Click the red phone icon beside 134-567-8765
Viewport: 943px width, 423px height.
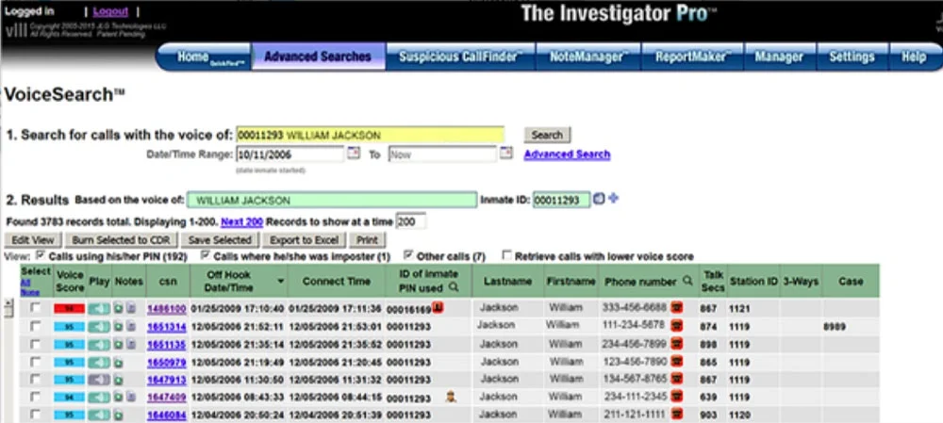click(677, 379)
